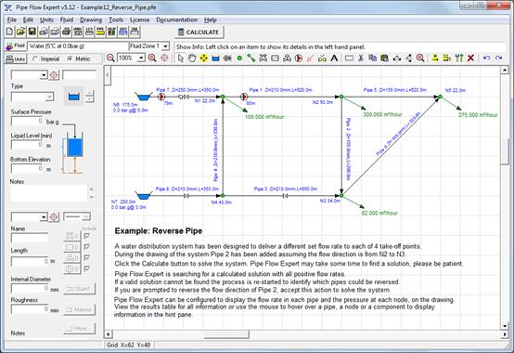Image resolution: width=514 pixels, height=353 pixels.
Task: Zoom in with the plus magnifier
Action: (x=152, y=59)
